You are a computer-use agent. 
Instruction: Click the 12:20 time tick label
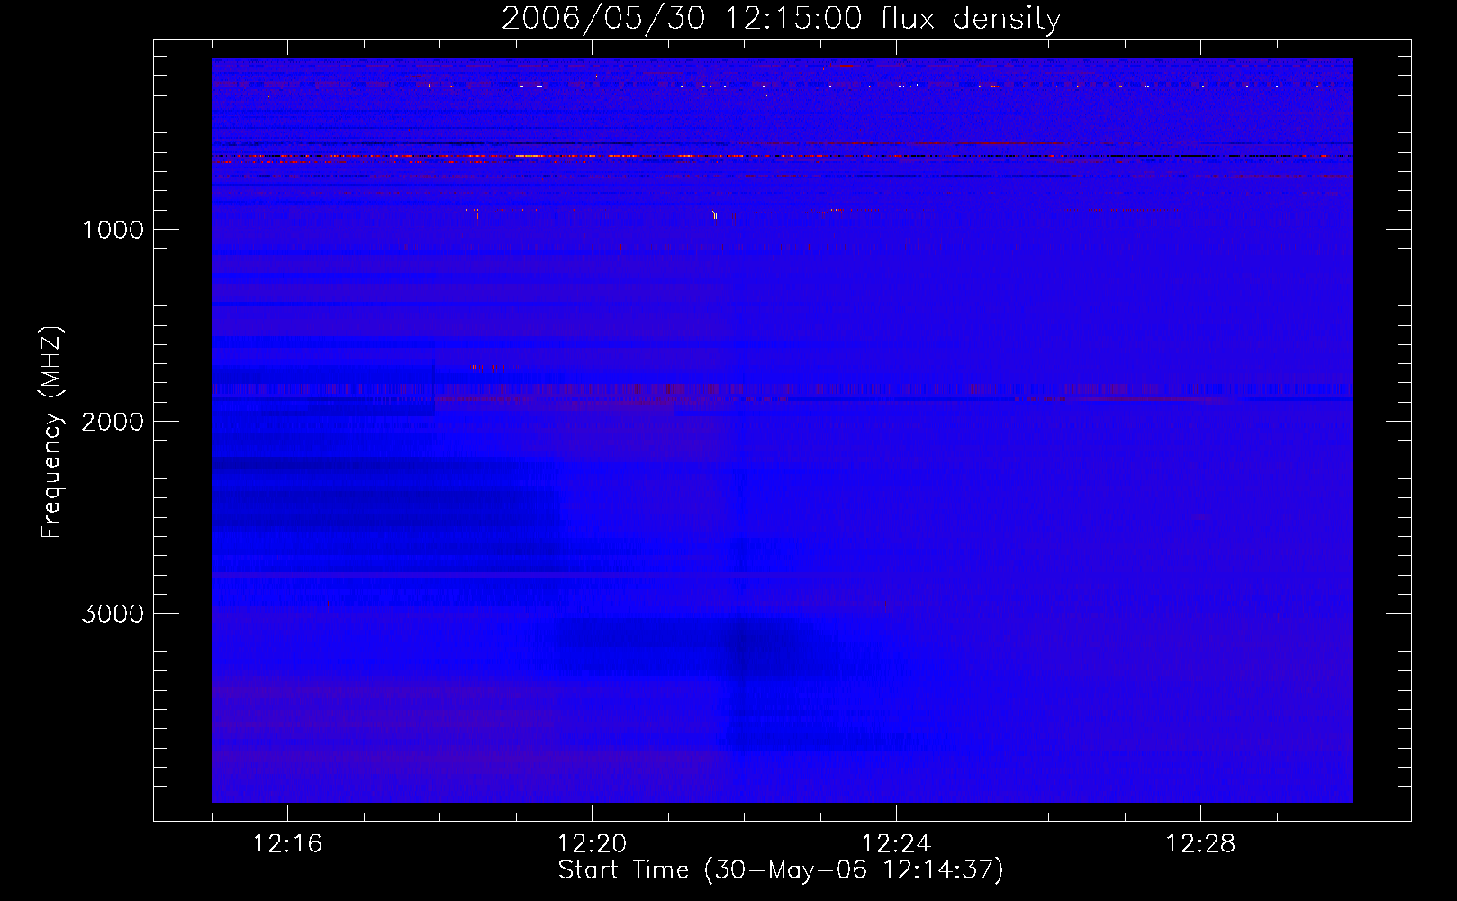coord(592,844)
